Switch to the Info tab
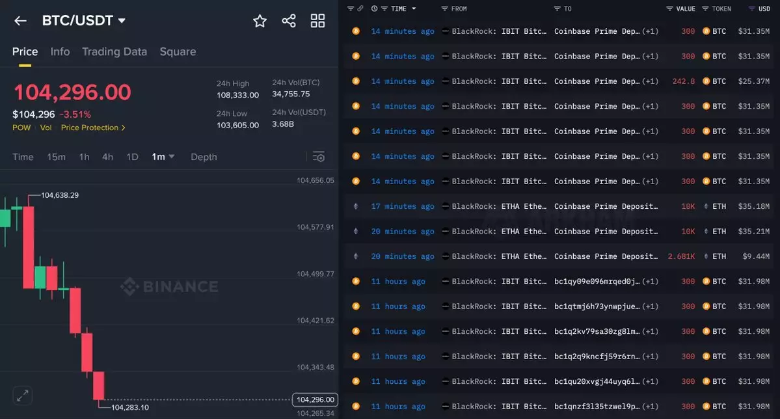The height and width of the screenshot is (419, 780). tap(60, 51)
